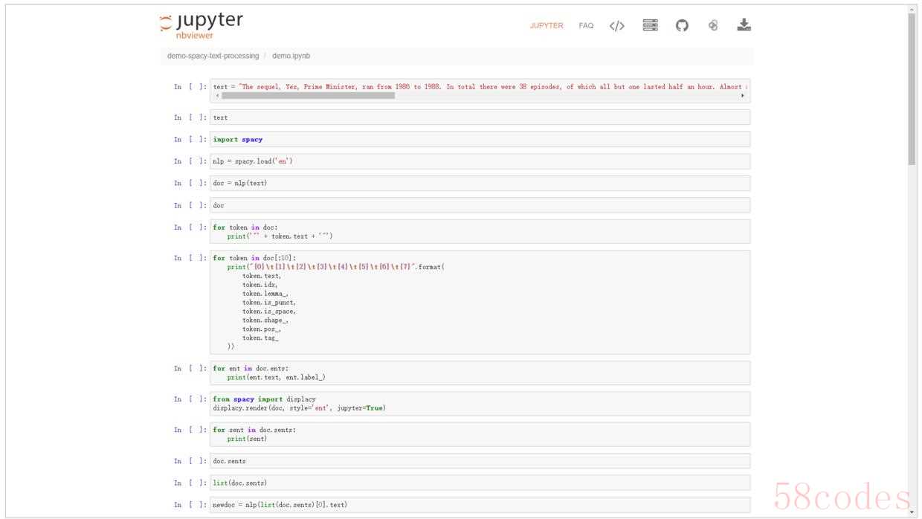Click the horizontal scrollbar thumb in first cell
This screenshot has height=519, width=922.
click(x=308, y=95)
